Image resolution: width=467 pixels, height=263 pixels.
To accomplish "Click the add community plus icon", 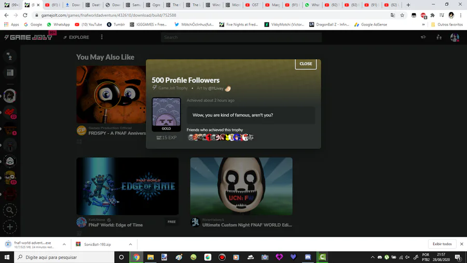I will [x=10, y=227].
